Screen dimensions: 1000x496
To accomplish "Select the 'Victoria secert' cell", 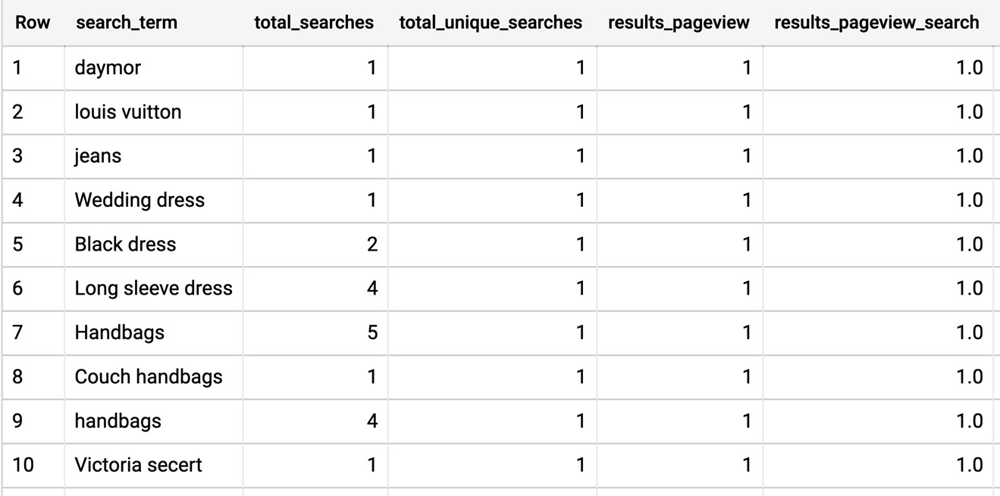I will pyautogui.click(x=154, y=464).
